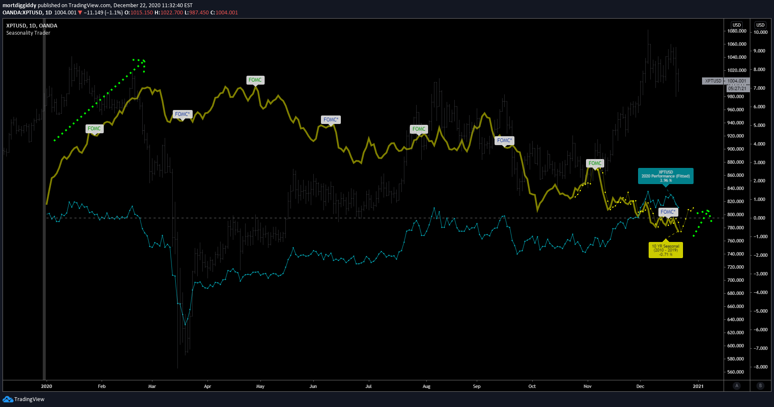Click the 'TradingView' wordmark at bottom left

(x=29, y=399)
